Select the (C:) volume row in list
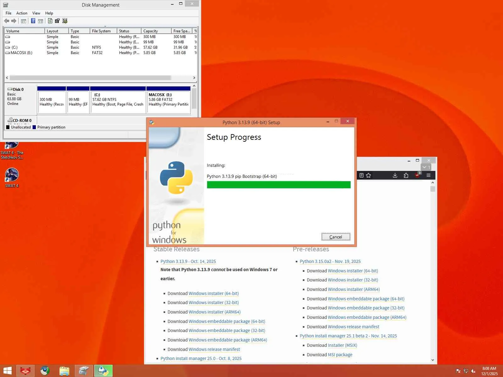The height and width of the screenshot is (377, 503). click(101, 47)
